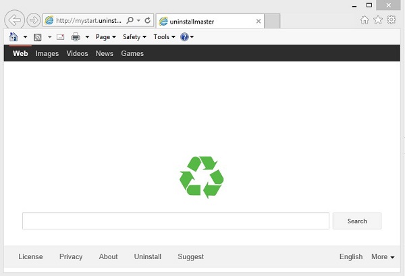Click the browser Back arrow button
Viewport: 405px width, 276px height.
coord(14,20)
